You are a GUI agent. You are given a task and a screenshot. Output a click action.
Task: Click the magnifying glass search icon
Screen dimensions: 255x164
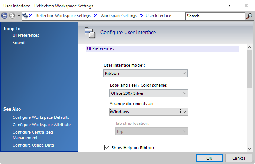point(249,16)
